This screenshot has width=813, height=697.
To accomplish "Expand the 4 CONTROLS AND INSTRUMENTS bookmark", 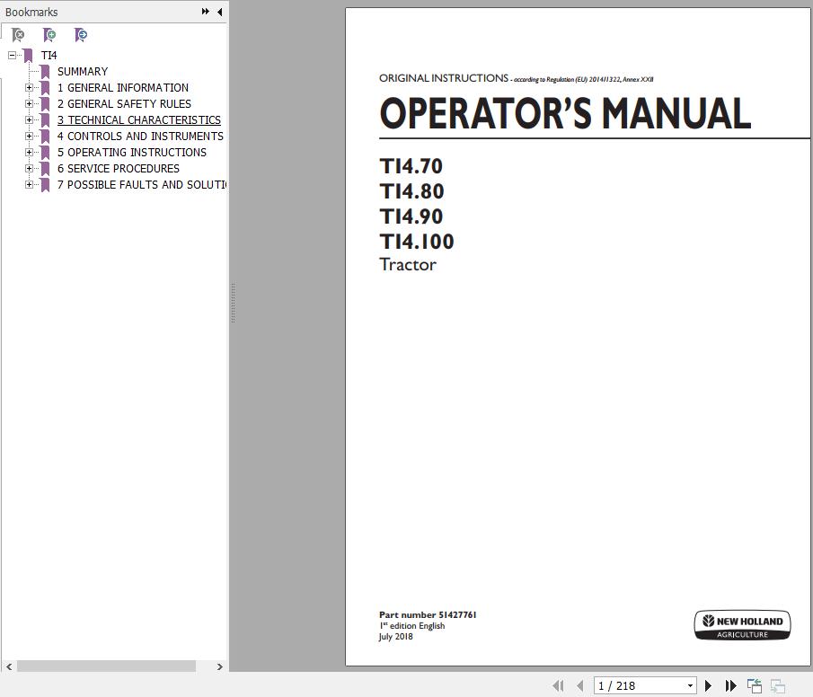I will click(x=29, y=136).
